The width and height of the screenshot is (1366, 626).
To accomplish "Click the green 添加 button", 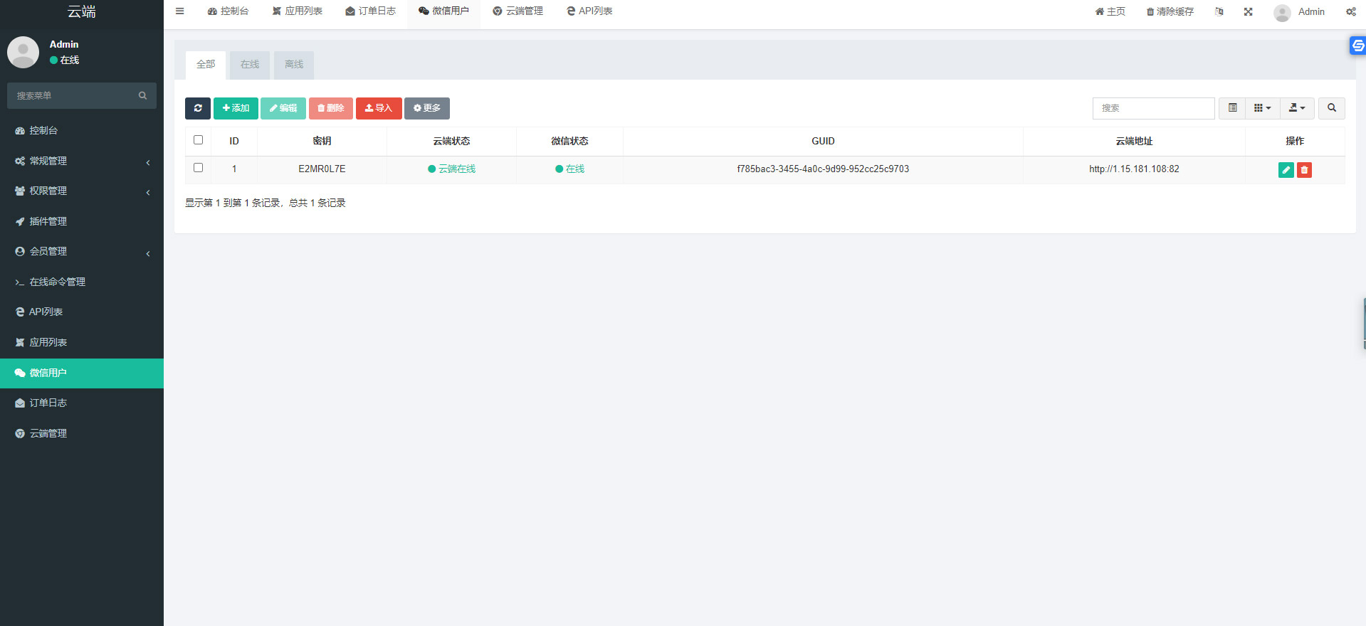I will (236, 108).
